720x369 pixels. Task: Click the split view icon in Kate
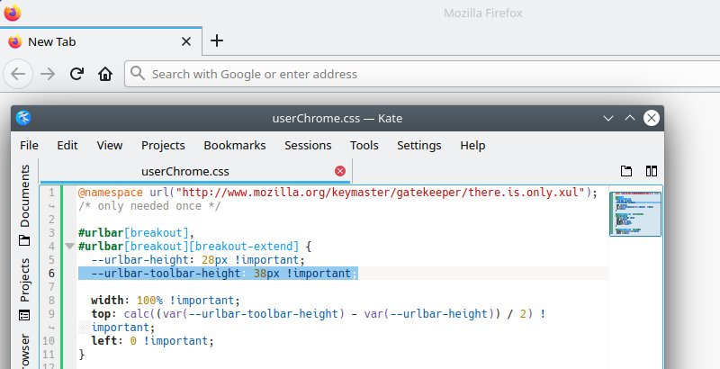coord(651,171)
